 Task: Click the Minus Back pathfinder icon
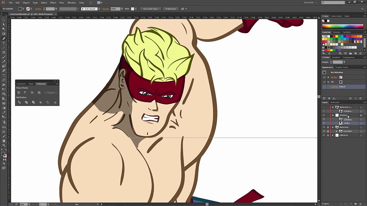pyautogui.click(x=55, y=102)
